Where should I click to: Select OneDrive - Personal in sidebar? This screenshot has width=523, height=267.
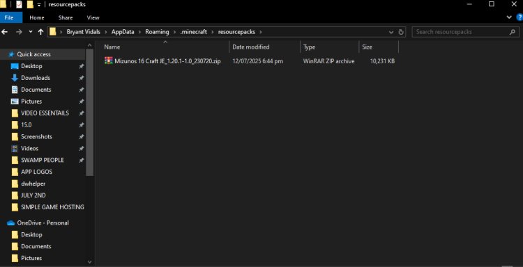pos(43,222)
